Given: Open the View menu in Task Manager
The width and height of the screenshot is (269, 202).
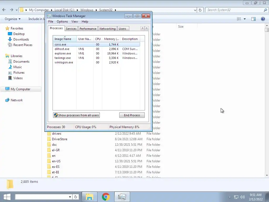Looking at the screenshot, I should pyautogui.click(x=75, y=22).
